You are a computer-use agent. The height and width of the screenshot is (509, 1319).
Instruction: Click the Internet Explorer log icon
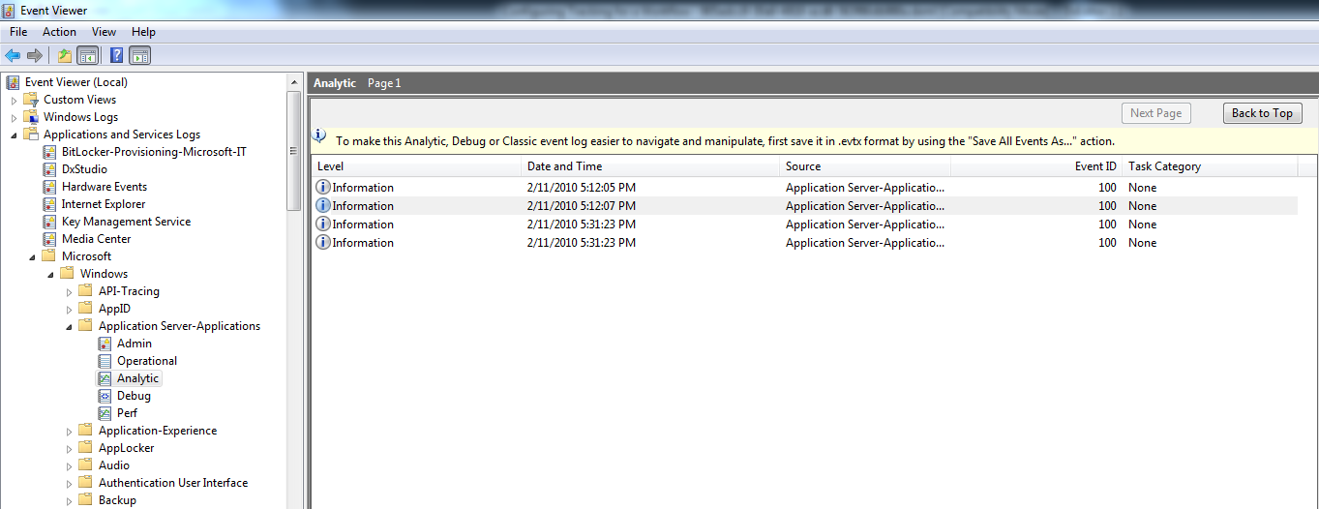point(49,204)
